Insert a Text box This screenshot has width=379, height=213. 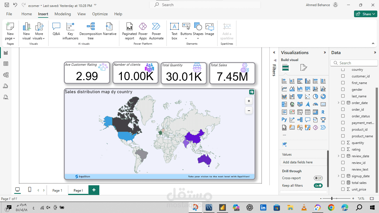(174, 31)
